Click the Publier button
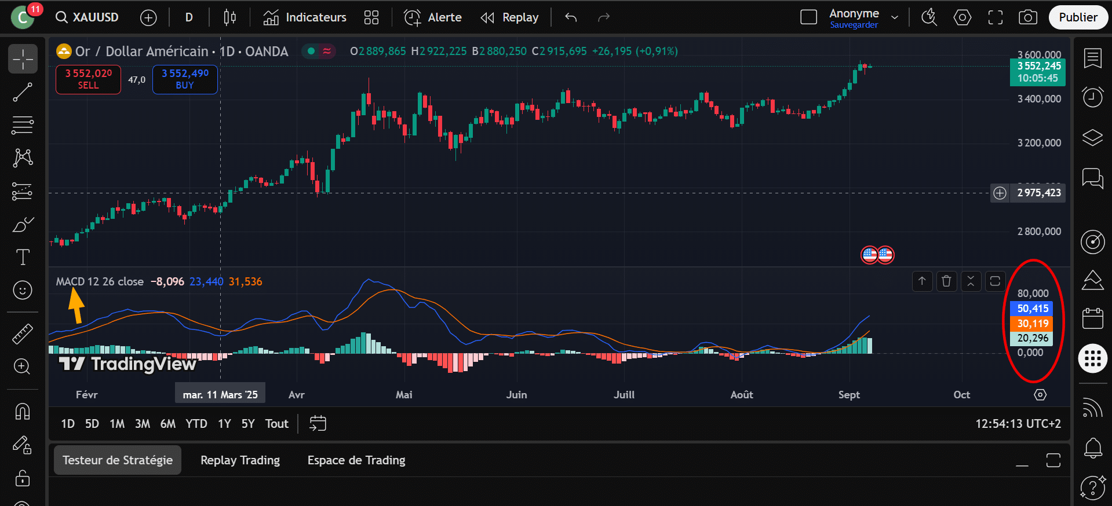The image size is (1112, 506). pyautogui.click(x=1078, y=17)
